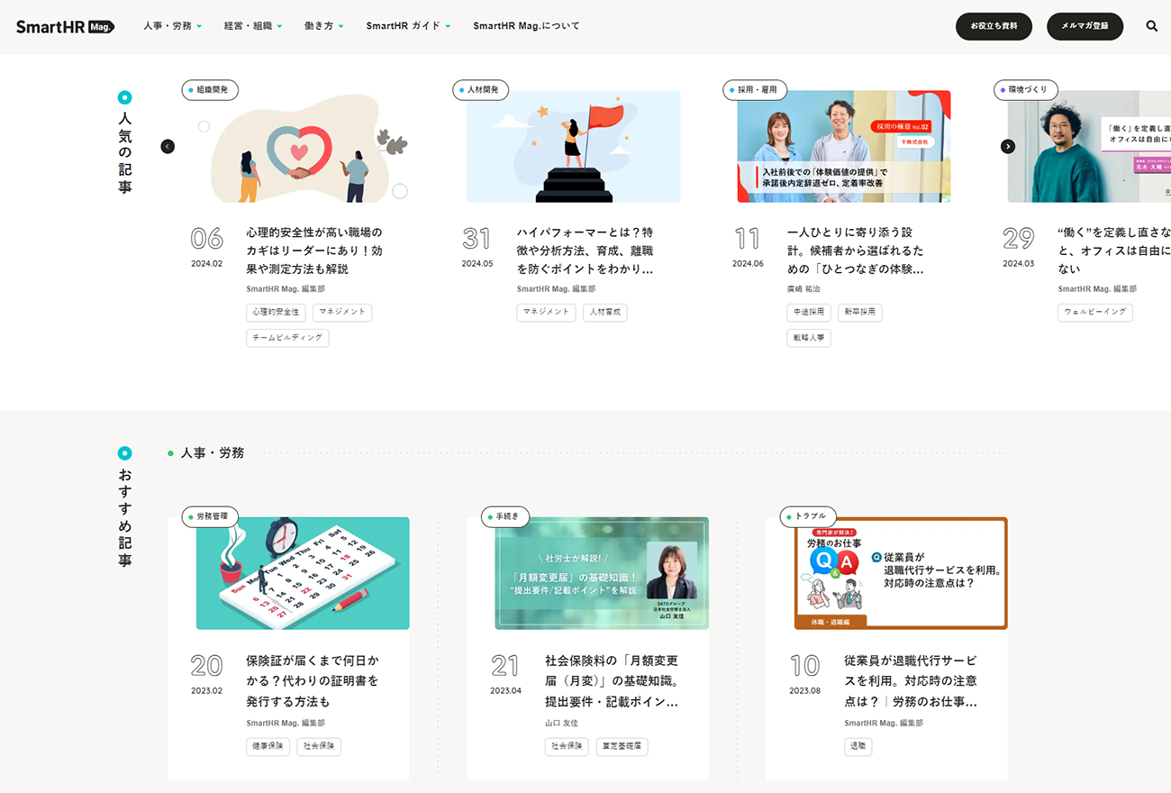This screenshot has width=1171, height=793.
Task: Select the トラブル category badge
Action: coord(808,516)
